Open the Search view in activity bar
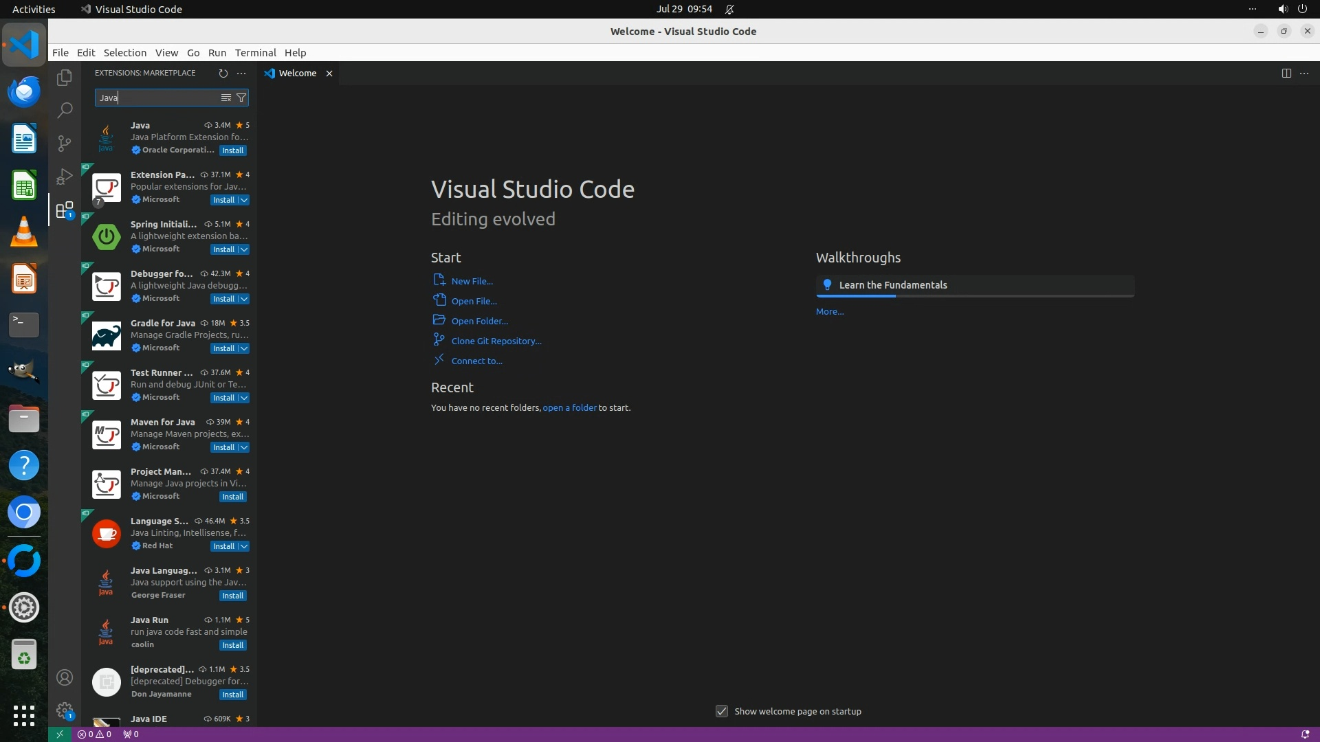1320x742 pixels. 65,110
